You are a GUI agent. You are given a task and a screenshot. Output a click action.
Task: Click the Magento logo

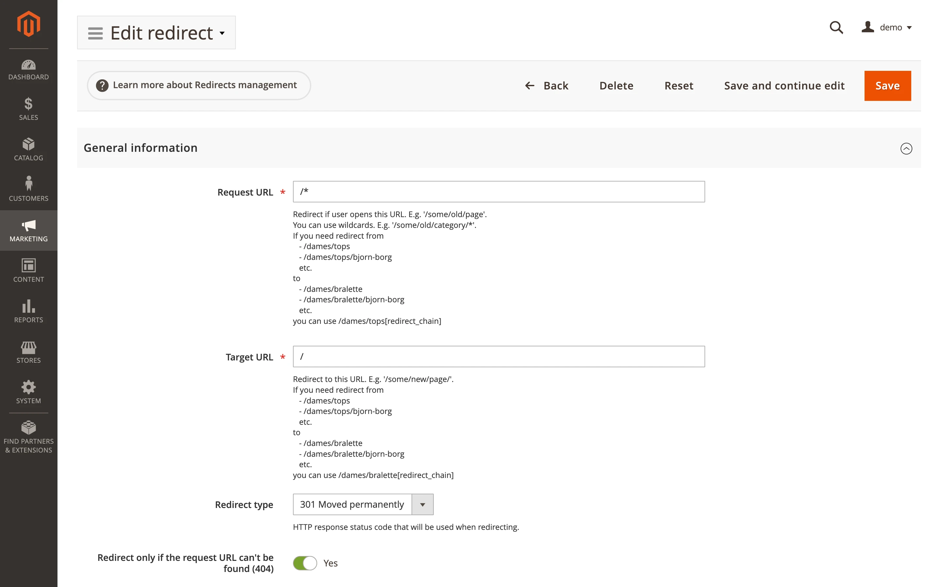[x=28, y=23]
